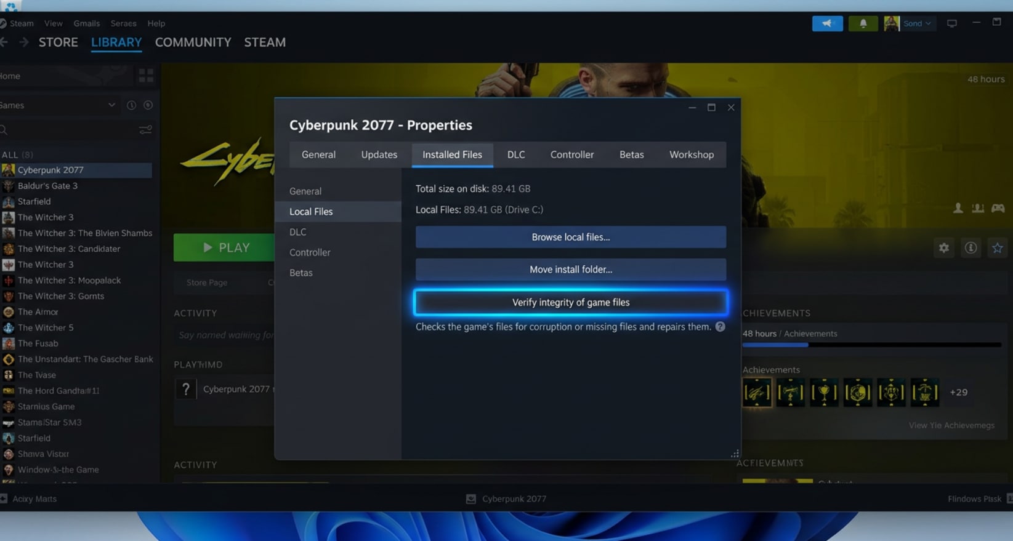The width and height of the screenshot is (1013, 541).
Task: Select Baldur's Gate 3 in library
Action: point(77,186)
